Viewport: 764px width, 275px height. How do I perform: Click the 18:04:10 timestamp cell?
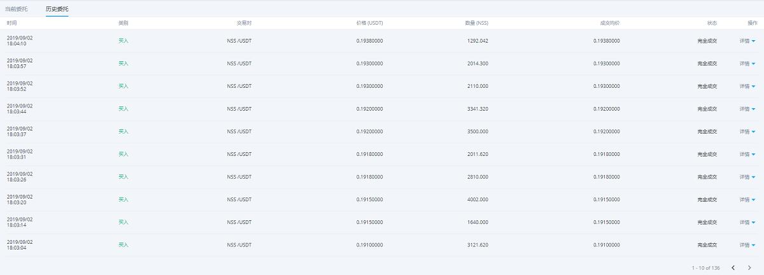pos(20,41)
